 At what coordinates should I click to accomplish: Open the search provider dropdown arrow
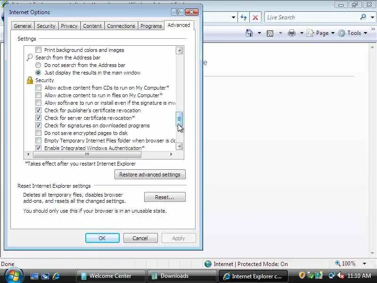click(372, 17)
